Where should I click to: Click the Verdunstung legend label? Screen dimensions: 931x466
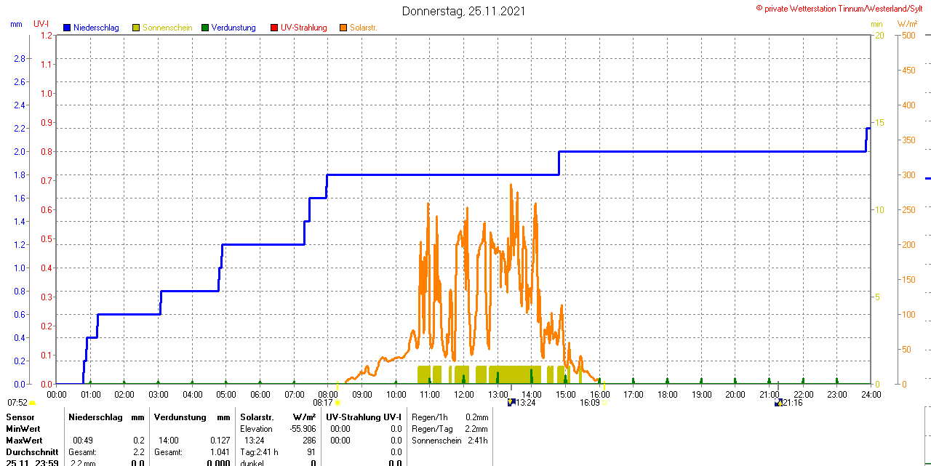[x=233, y=28]
